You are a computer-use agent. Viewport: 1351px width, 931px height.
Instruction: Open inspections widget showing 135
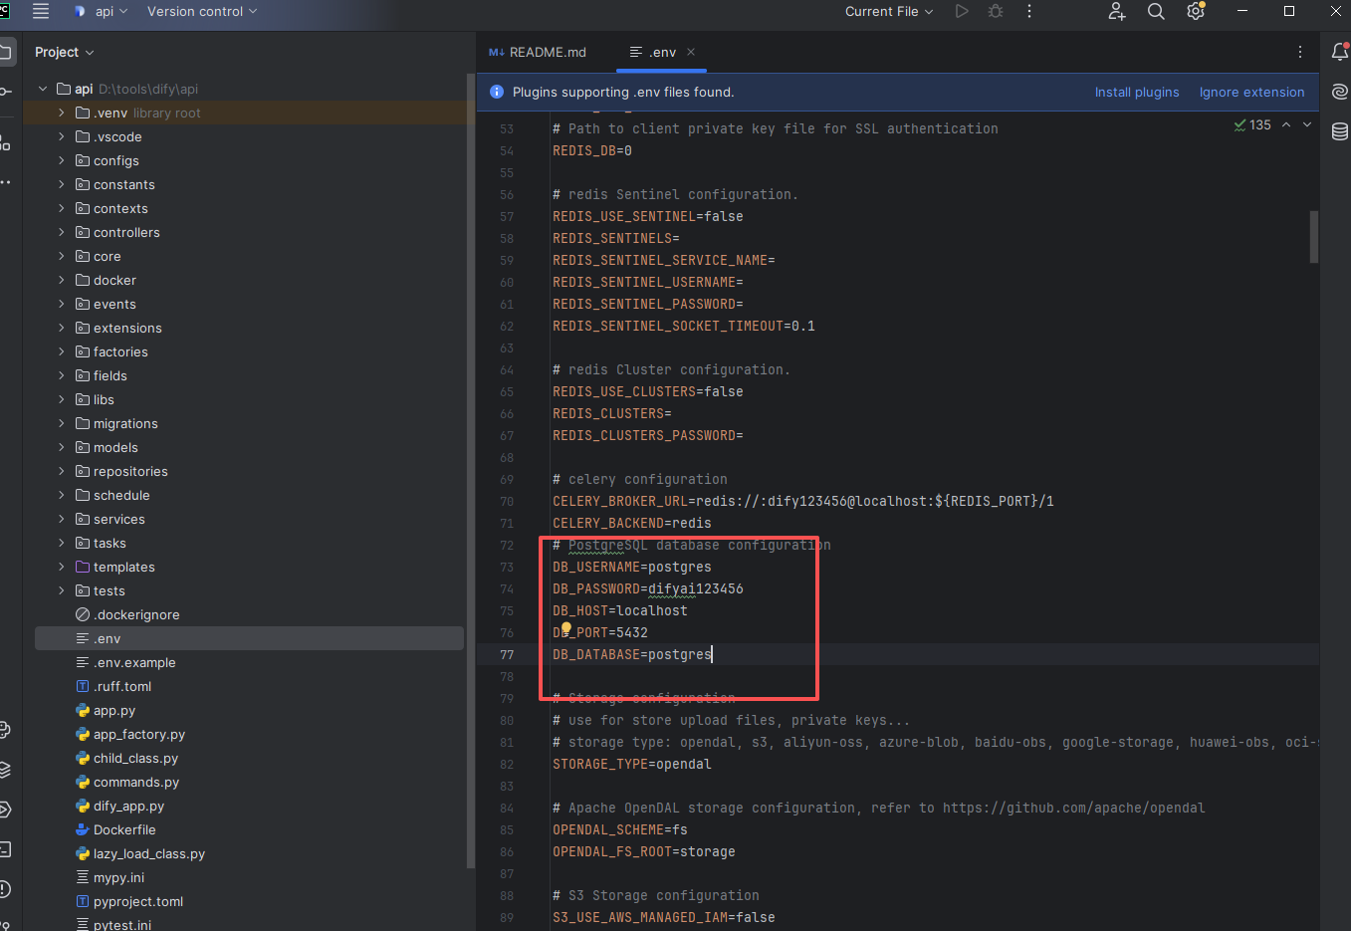click(1252, 124)
